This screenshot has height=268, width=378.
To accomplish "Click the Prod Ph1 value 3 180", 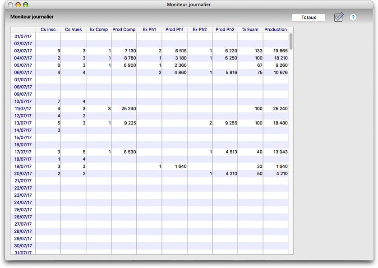I will 181,58.
